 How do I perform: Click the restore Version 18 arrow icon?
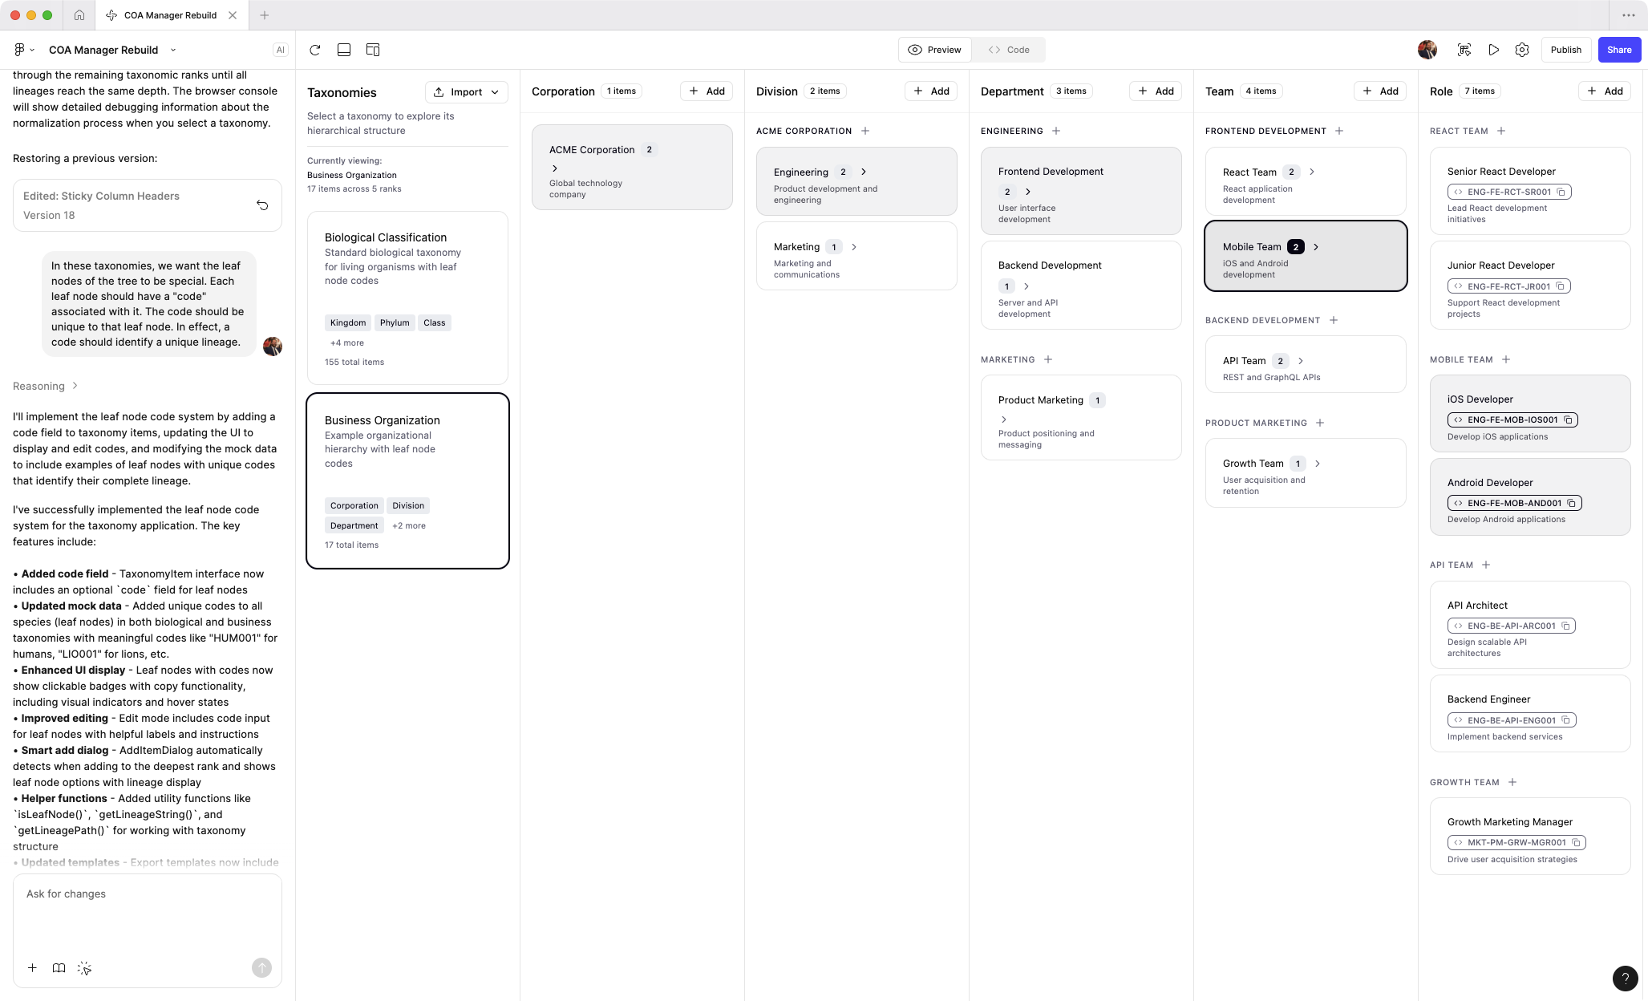pyautogui.click(x=262, y=205)
